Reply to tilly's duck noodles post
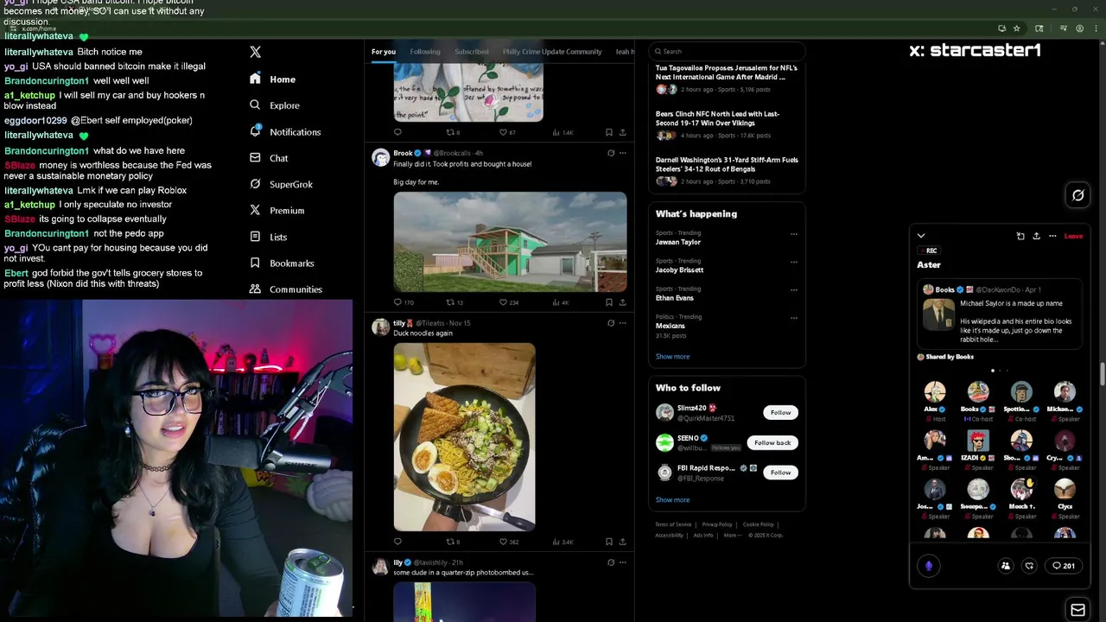The height and width of the screenshot is (622, 1106). point(397,542)
